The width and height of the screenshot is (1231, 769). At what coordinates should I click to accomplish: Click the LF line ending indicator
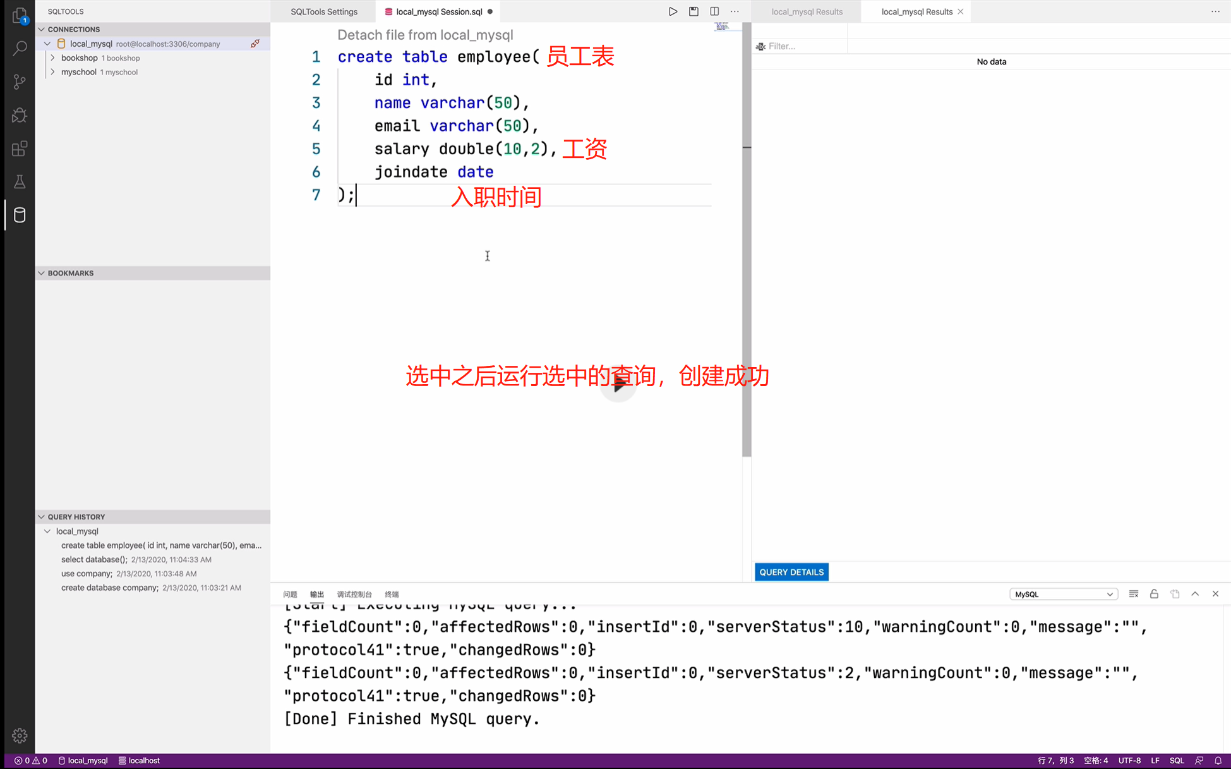point(1155,761)
